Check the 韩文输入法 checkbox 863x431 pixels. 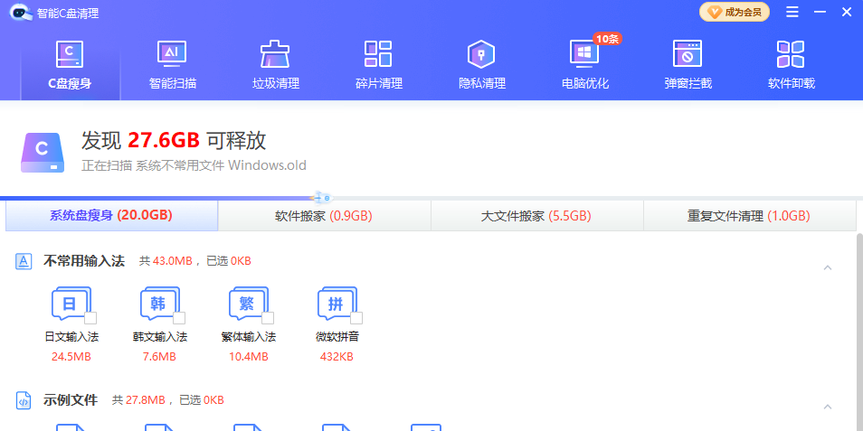pyautogui.click(x=179, y=318)
